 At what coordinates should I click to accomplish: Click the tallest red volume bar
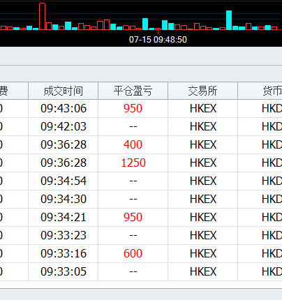coord(42,16)
